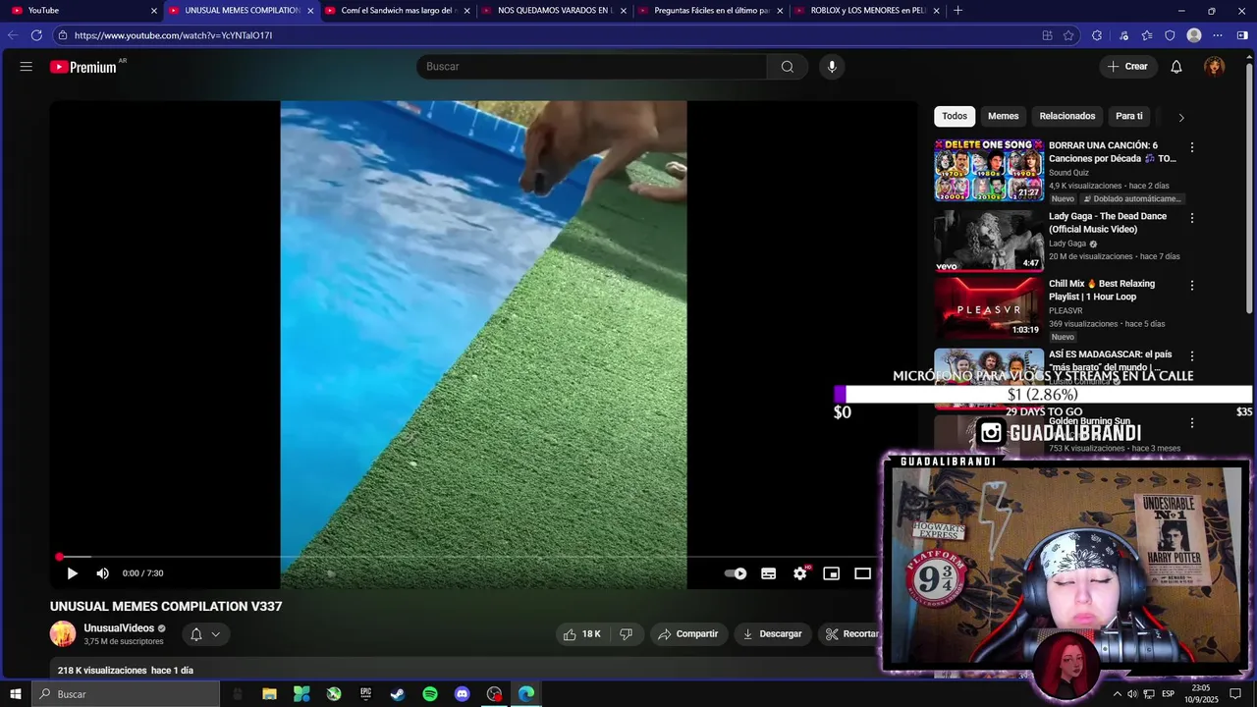This screenshot has width=1257, height=707.
Task: Open Lady Gaga The Dead Dance thumbnail
Action: coord(989,241)
